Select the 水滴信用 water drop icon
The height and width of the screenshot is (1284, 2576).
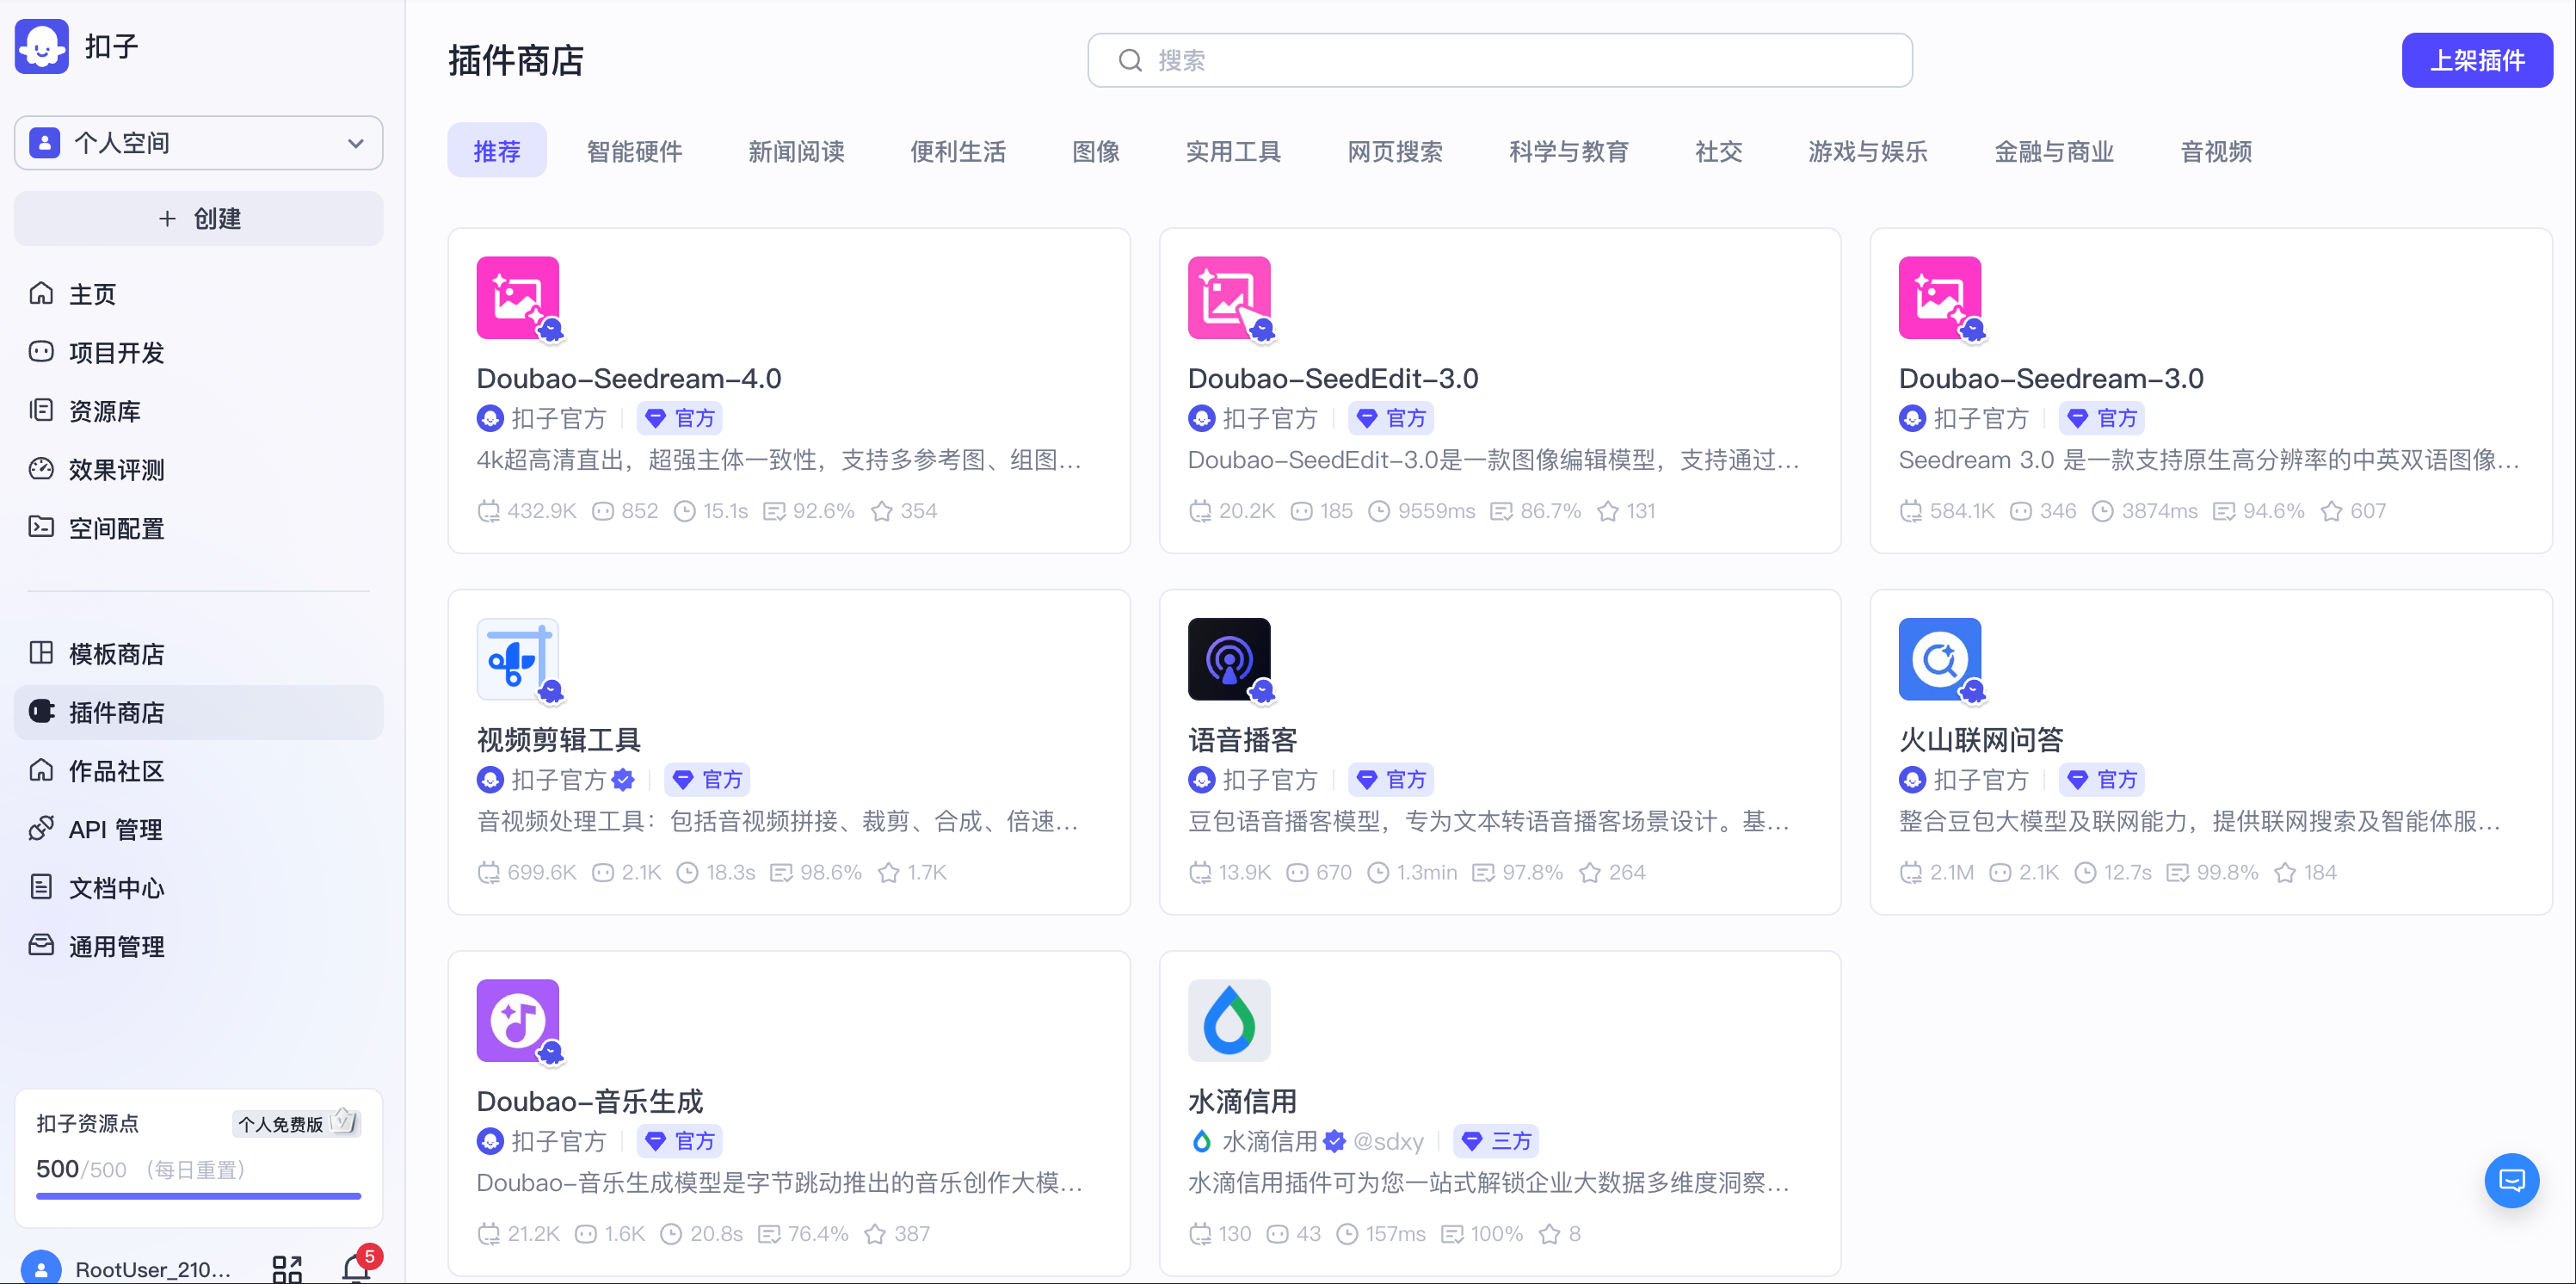point(1228,1020)
